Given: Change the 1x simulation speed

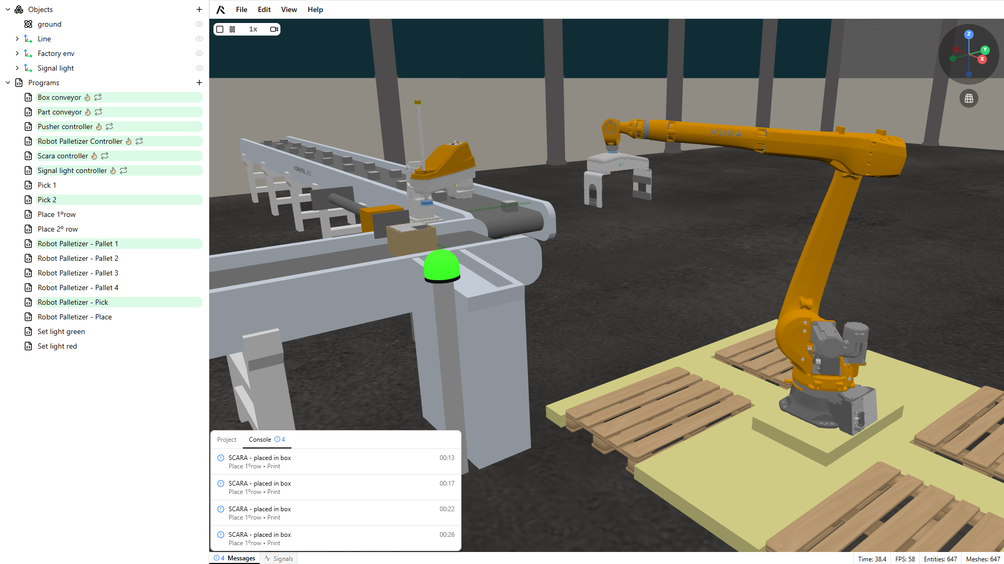Looking at the screenshot, I should pos(253,29).
